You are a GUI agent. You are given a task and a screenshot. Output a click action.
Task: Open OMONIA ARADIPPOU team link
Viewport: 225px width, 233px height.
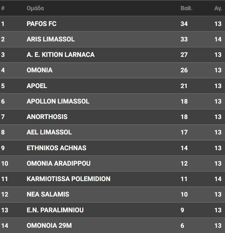[58, 163]
